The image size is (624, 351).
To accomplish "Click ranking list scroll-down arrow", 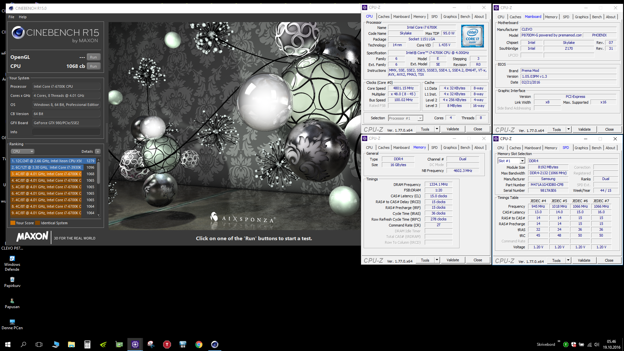I will [98, 215].
